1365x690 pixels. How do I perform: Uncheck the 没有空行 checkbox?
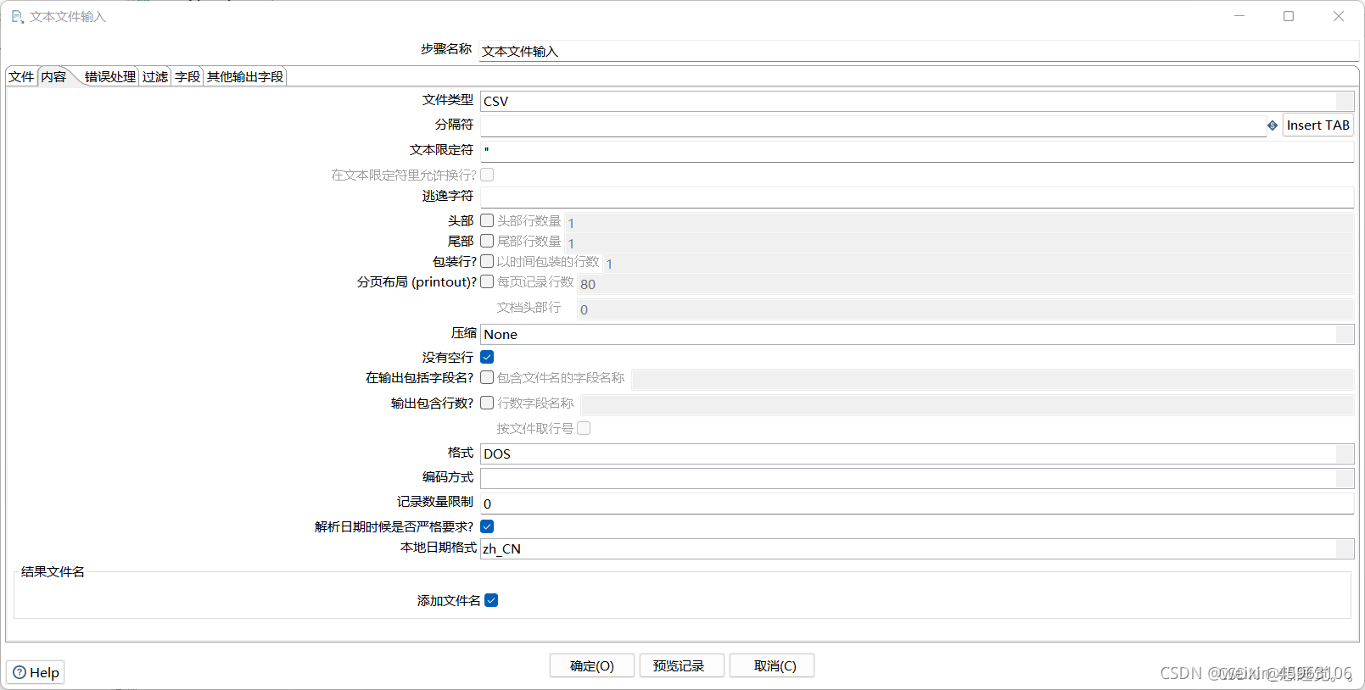point(487,357)
